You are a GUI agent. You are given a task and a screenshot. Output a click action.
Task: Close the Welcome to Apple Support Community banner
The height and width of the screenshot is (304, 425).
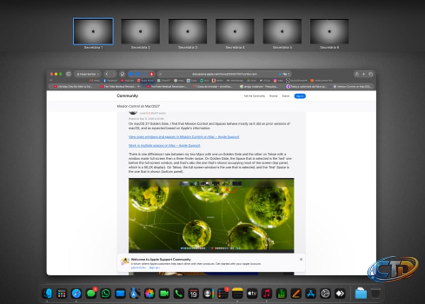[x=301, y=259]
